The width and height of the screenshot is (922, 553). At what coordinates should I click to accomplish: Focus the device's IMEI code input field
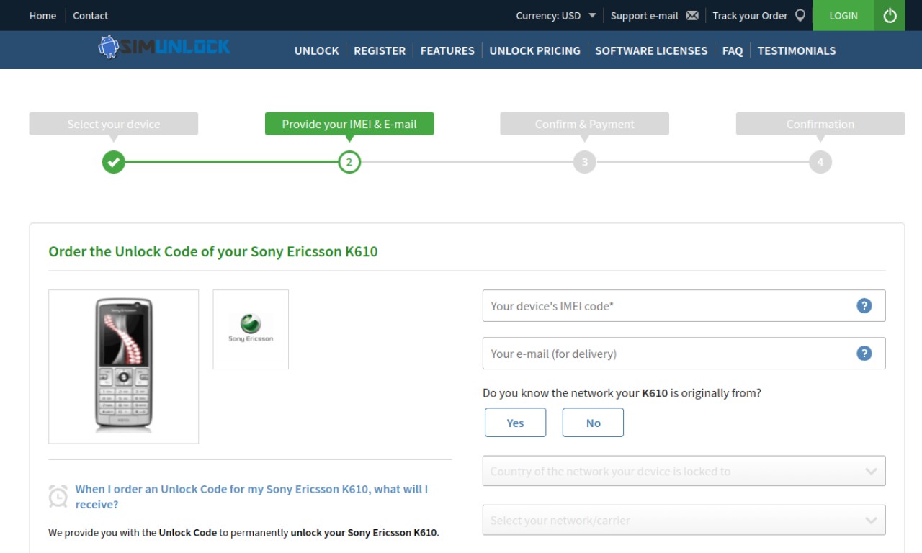click(x=684, y=305)
